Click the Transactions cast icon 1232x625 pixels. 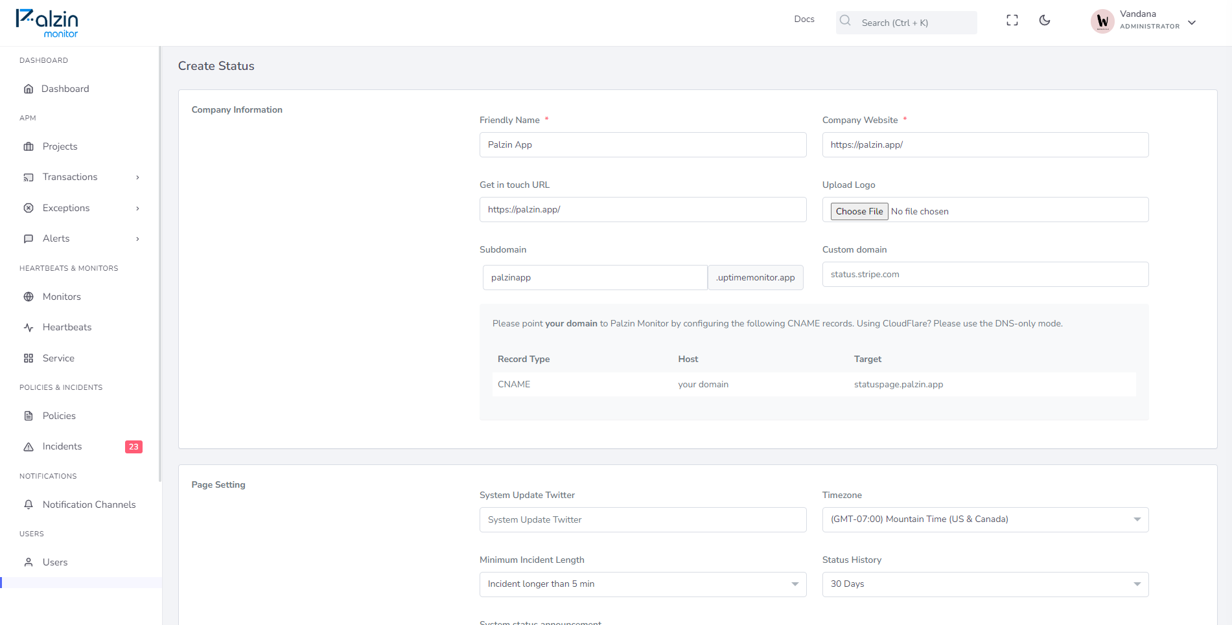29,177
